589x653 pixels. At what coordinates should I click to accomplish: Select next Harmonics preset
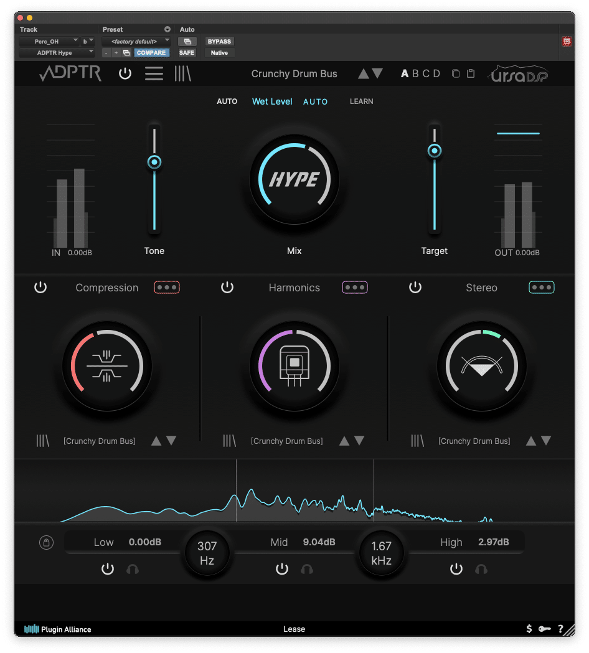pos(359,441)
